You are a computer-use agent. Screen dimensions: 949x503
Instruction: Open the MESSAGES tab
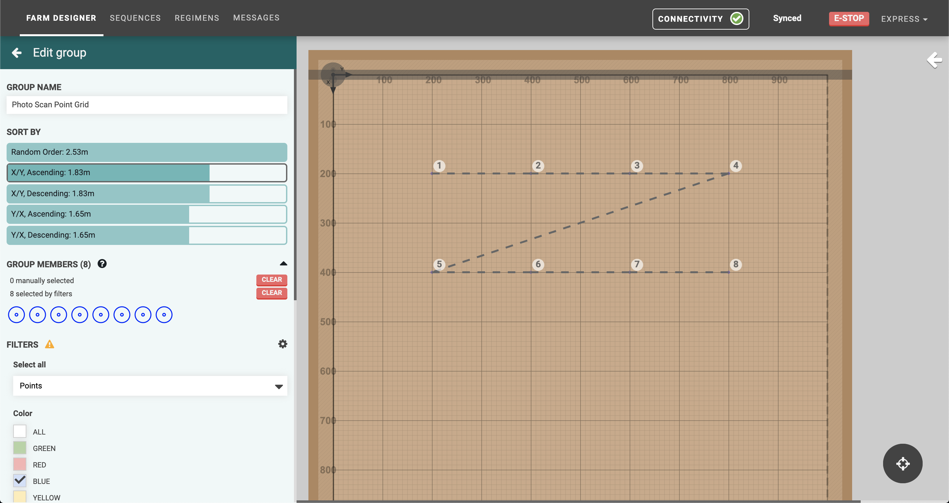(256, 18)
